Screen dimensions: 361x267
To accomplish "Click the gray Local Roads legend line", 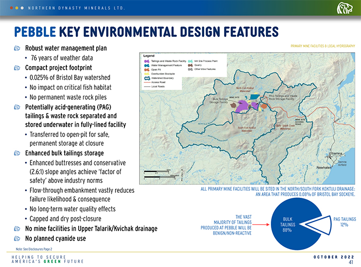I will (147, 86).
